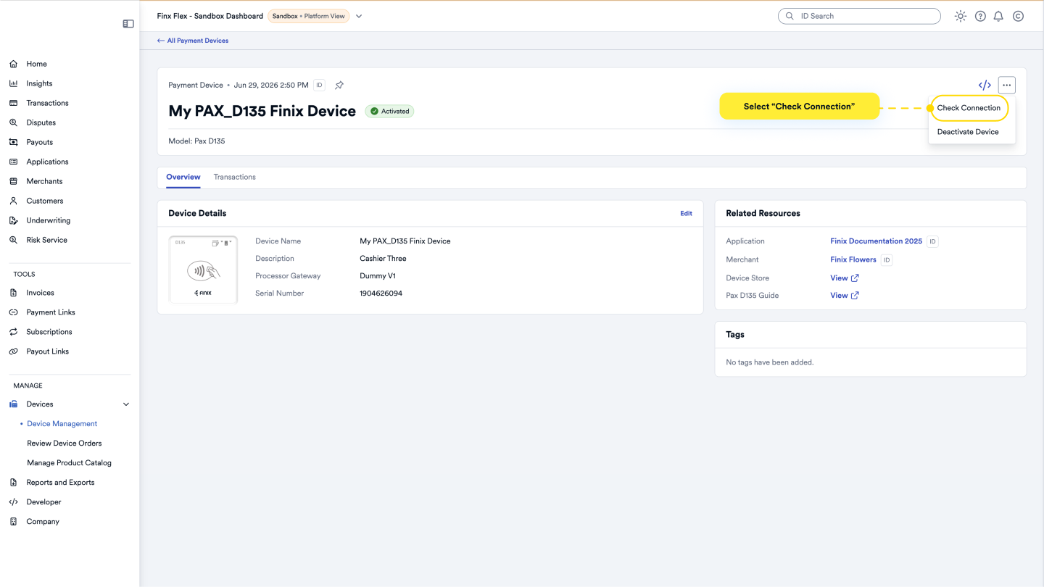1044x587 pixels.
Task: View the Device Store
Action: [x=845, y=278]
